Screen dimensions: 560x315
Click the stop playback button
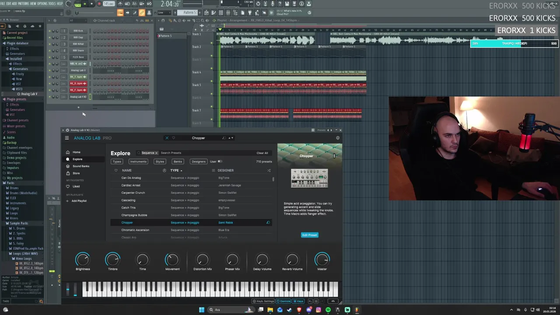(x=91, y=4)
